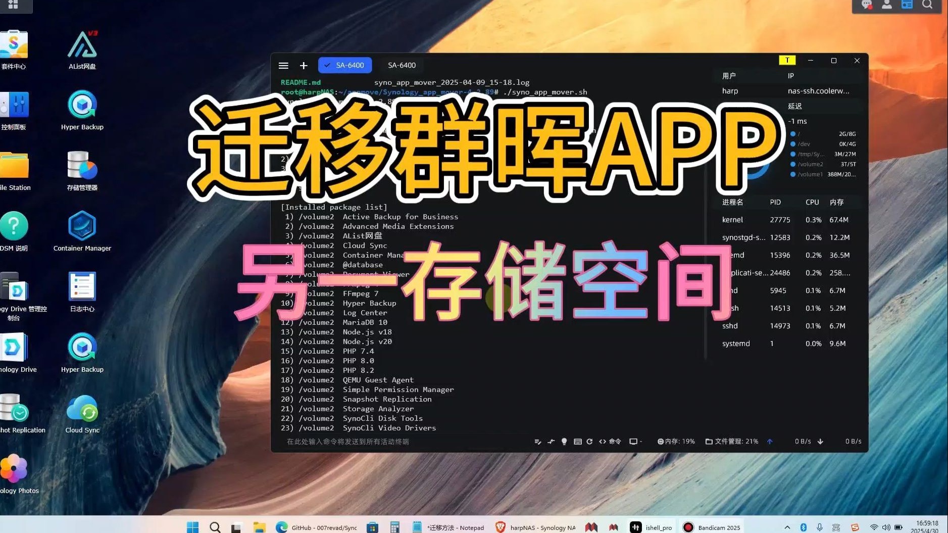Open DSM search magnifier icon

click(927, 5)
